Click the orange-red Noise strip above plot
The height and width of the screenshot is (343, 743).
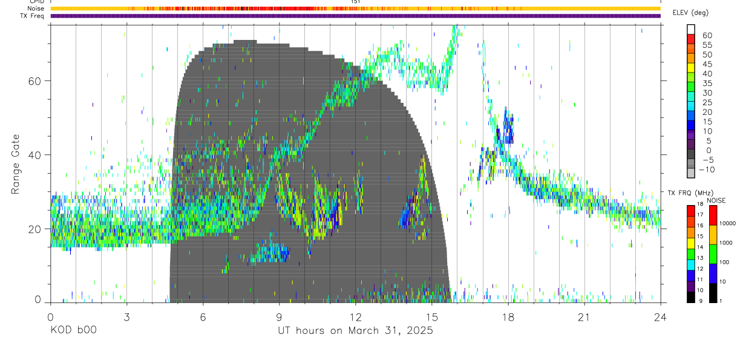(x=355, y=8)
